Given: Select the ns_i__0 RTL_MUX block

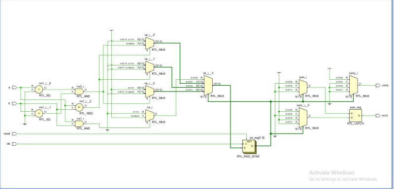Looking at the screenshot, I should tap(150, 43).
